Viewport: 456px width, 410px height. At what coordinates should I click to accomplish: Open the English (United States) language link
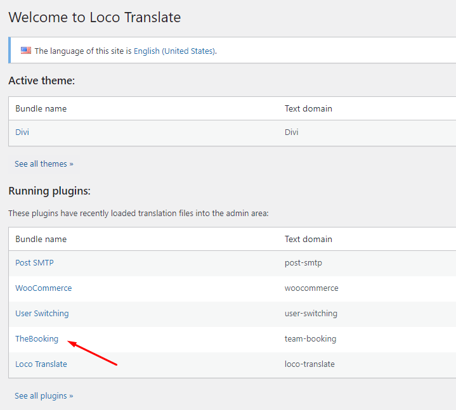(174, 51)
